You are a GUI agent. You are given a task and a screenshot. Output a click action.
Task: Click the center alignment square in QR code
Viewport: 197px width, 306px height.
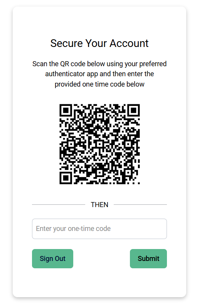(100, 144)
